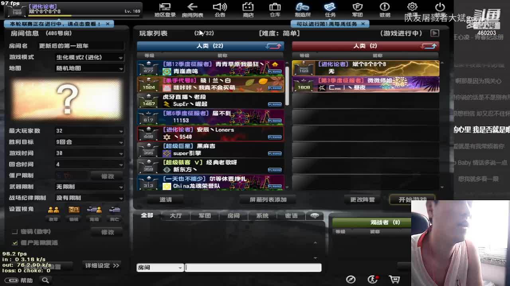Open the 军团 clan icon
The width and height of the screenshot is (510, 286).
[357, 10]
